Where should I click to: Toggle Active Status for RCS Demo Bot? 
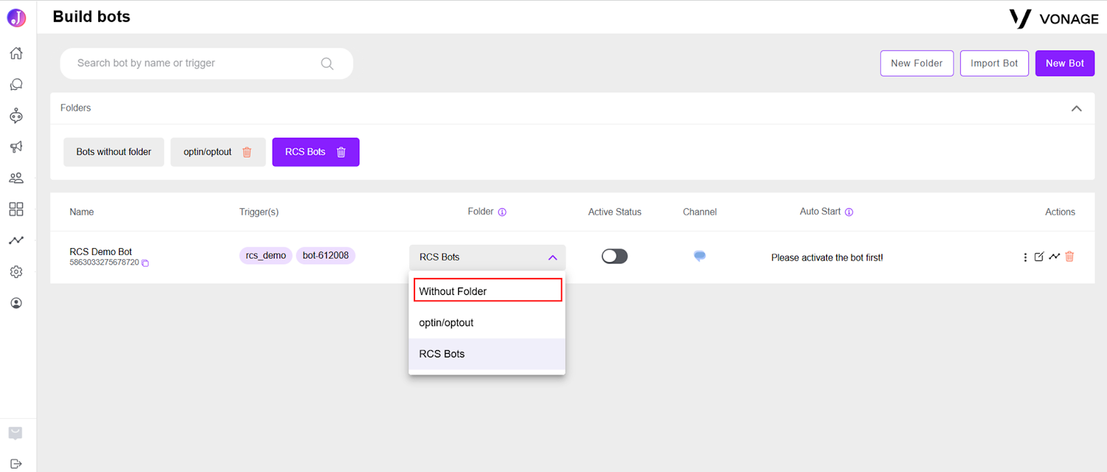614,256
